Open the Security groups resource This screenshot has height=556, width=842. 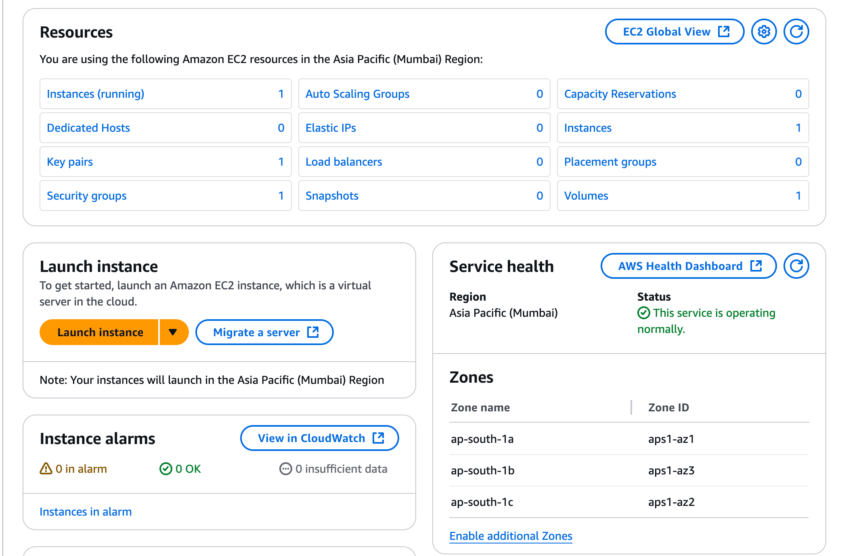pyautogui.click(x=87, y=196)
